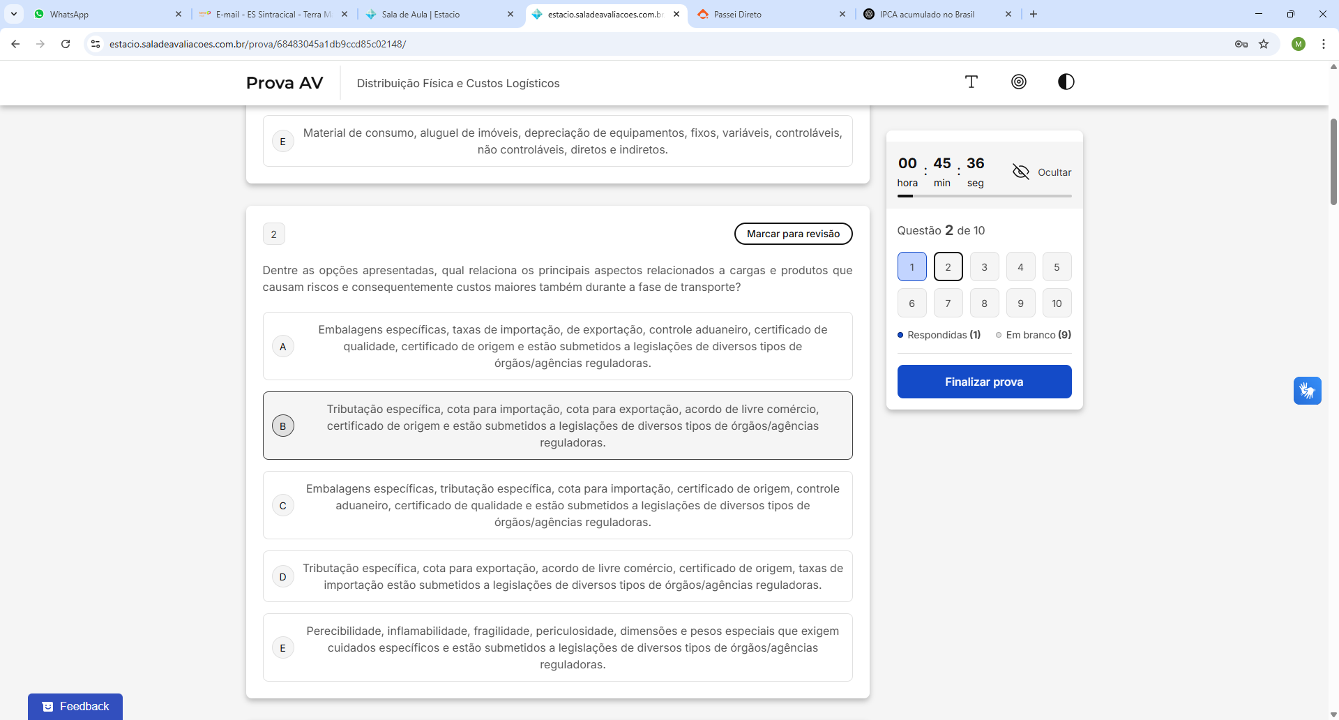Go to question 5 in the navigator
Screen dimensions: 1339x720
click(x=1056, y=267)
